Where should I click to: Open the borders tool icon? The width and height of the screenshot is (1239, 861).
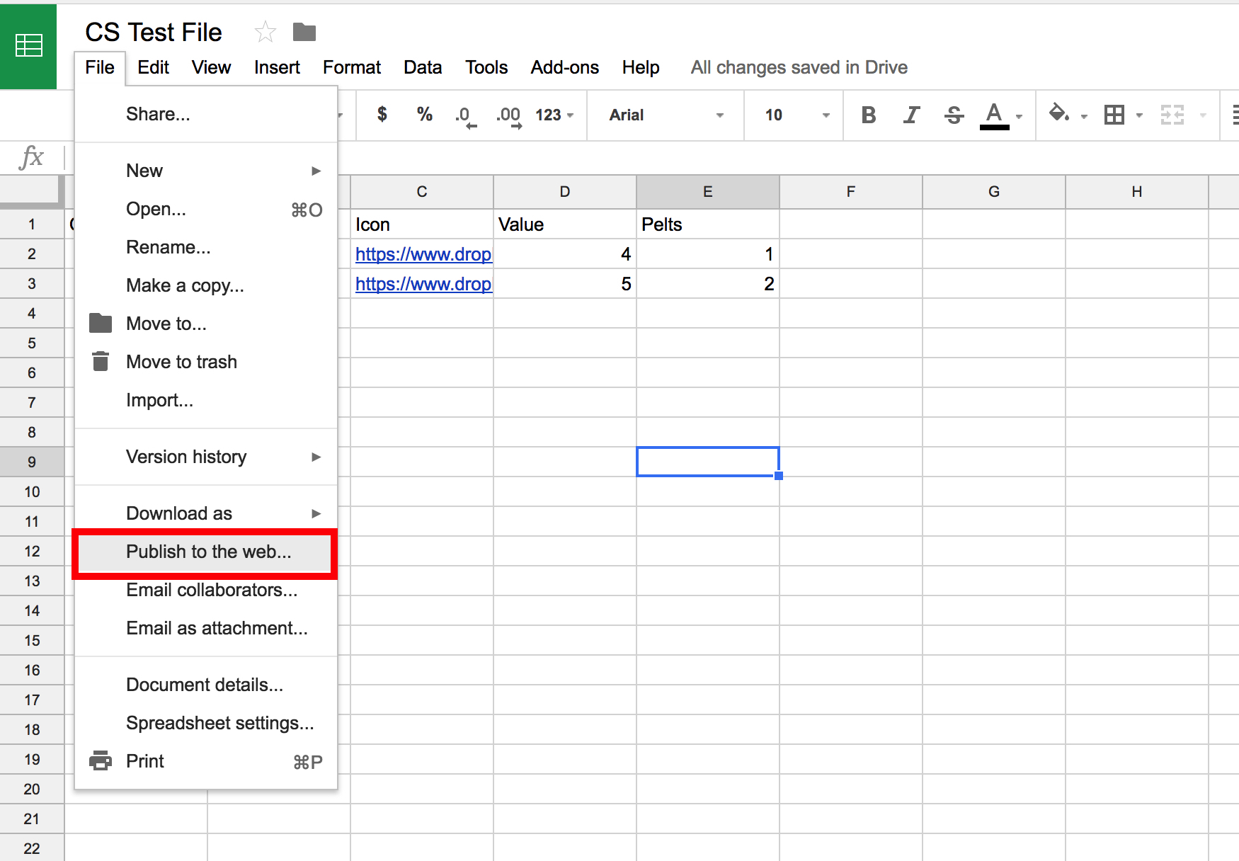pos(1114,115)
